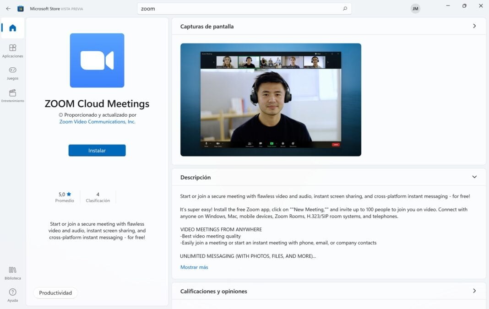Open the Zoom meeting screenshot thumbnail
The height and width of the screenshot is (309, 489).
point(271,100)
